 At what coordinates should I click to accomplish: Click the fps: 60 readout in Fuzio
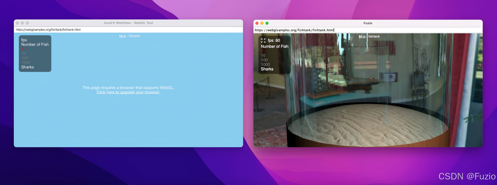tap(274, 40)
